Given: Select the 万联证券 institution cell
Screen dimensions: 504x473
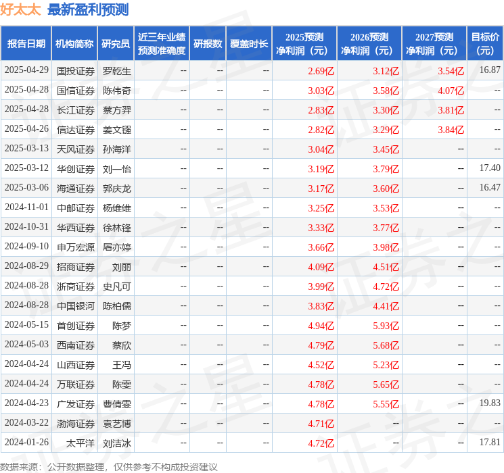Looking at the screenshot, I should [76, 384].
